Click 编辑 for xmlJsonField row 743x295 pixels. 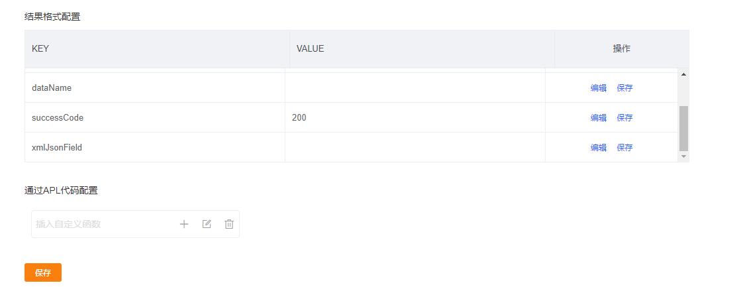tap(599, 147)
